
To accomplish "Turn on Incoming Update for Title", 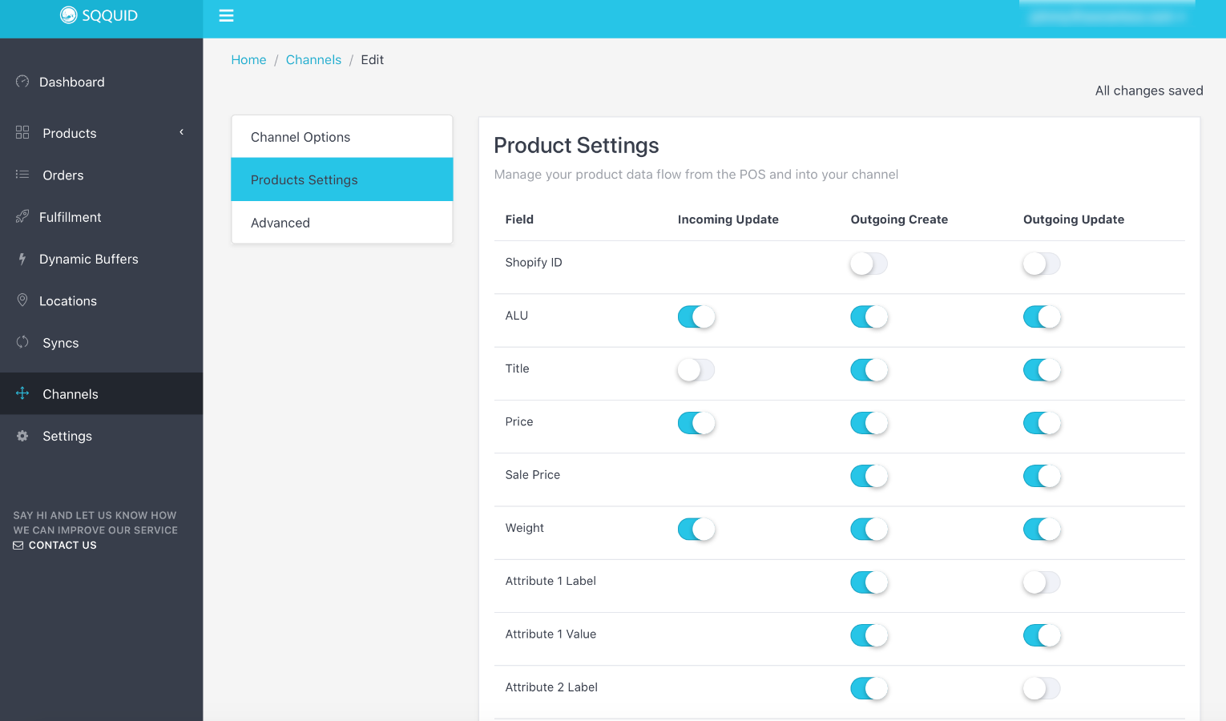I will (x=696, y=369).
